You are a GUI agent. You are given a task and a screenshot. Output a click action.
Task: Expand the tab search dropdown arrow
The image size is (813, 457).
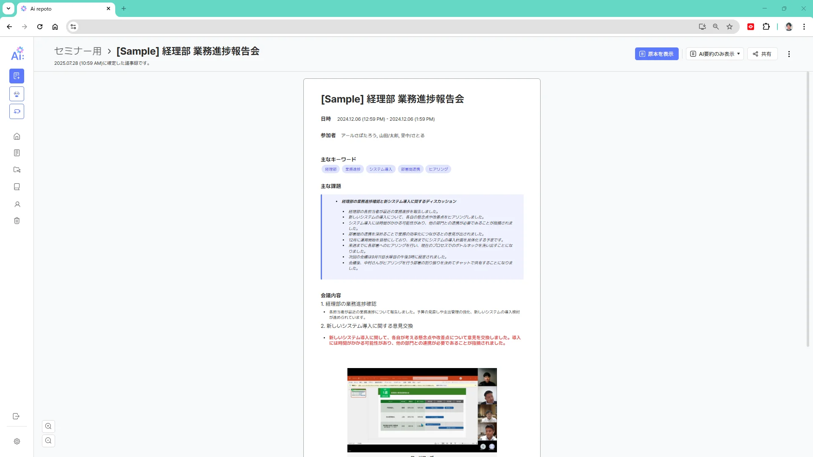click(8, 8)
